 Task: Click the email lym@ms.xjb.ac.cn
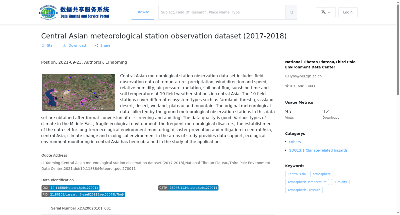click(x=305, y=76)
